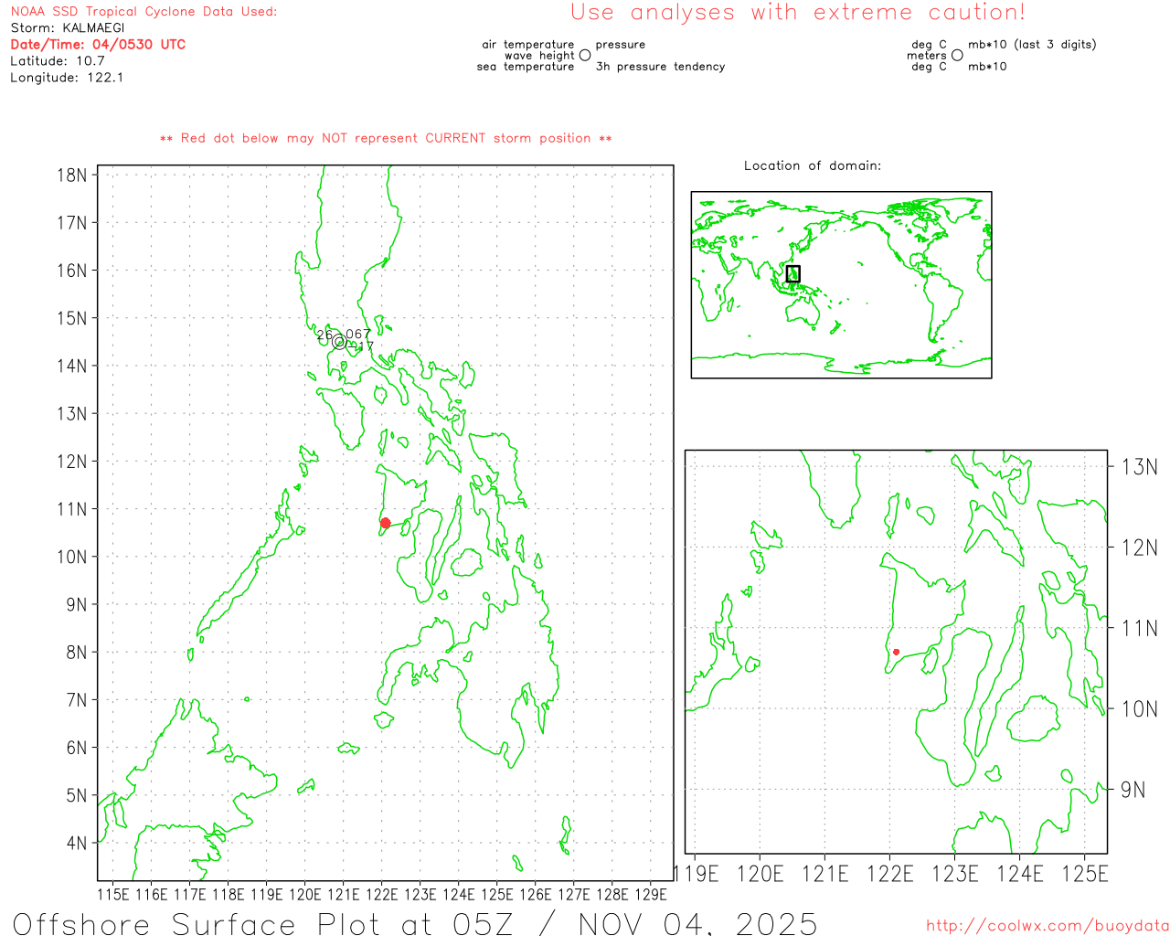The image size is (1170, 936).
Task: Click the Date/Time 04/0530 UTC line
Action: pyautogui.click(x=98, y=45)
